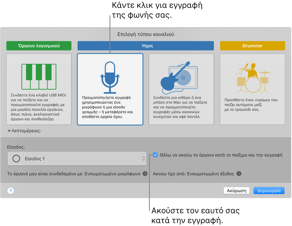
Task: Collapse the Λεπτομέρειες disclosure triangle
Action: (x=9, y=131)
